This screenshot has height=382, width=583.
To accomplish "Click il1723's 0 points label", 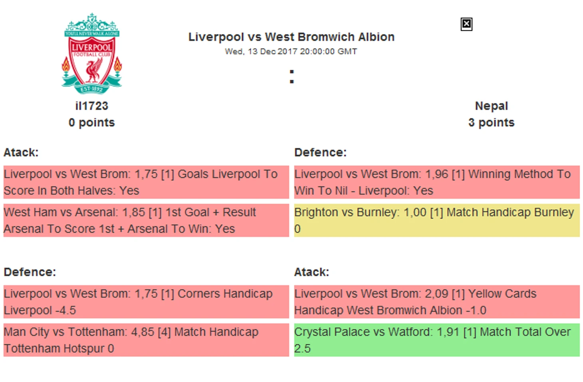I will 92,123.
